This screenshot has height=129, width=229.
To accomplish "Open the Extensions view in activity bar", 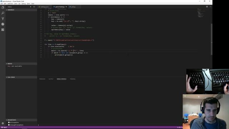I will point(3,30).
